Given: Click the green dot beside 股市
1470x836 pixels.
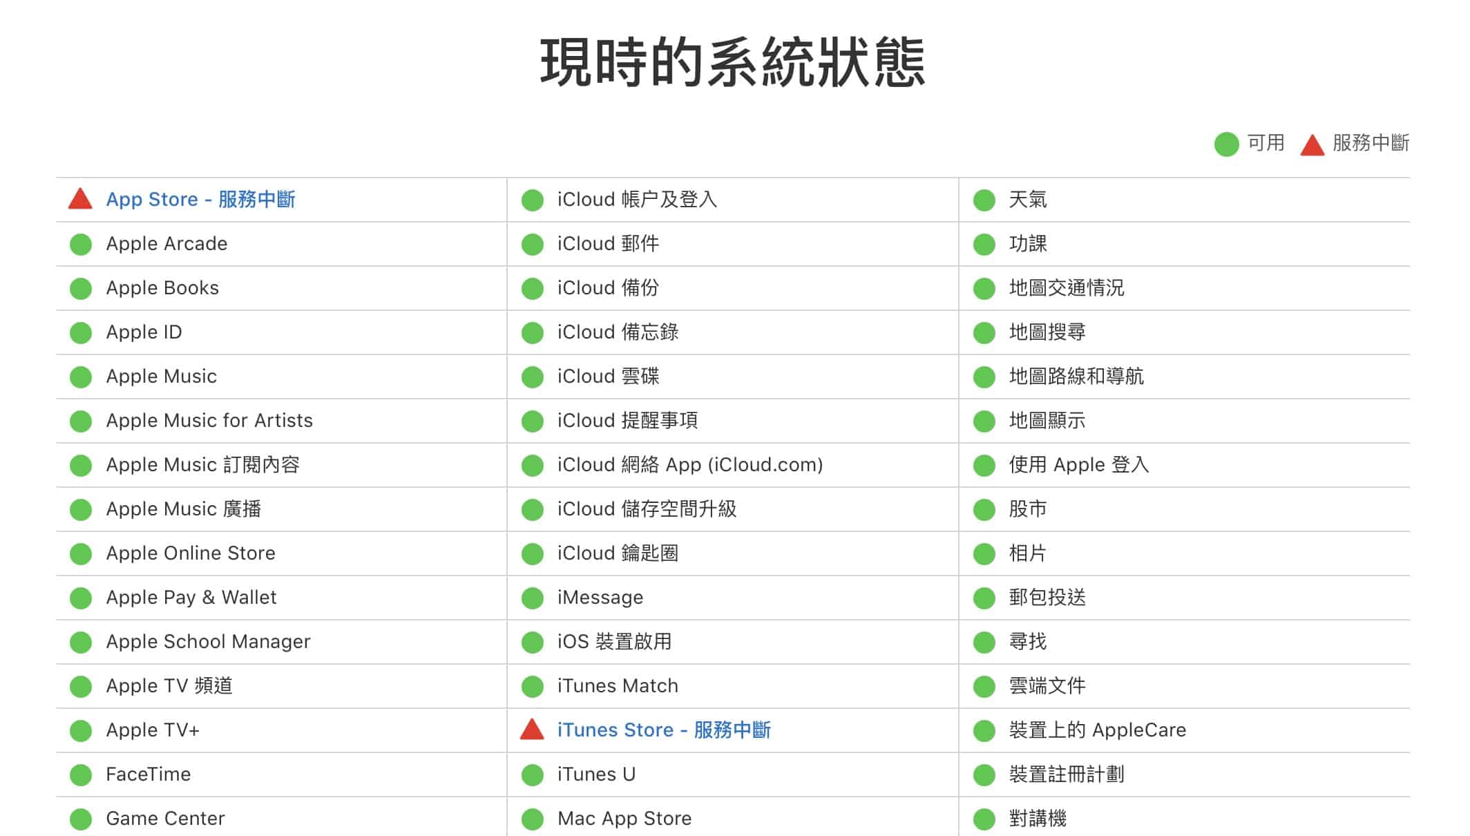Looking at the screenshot, I should tap(984, 510).
